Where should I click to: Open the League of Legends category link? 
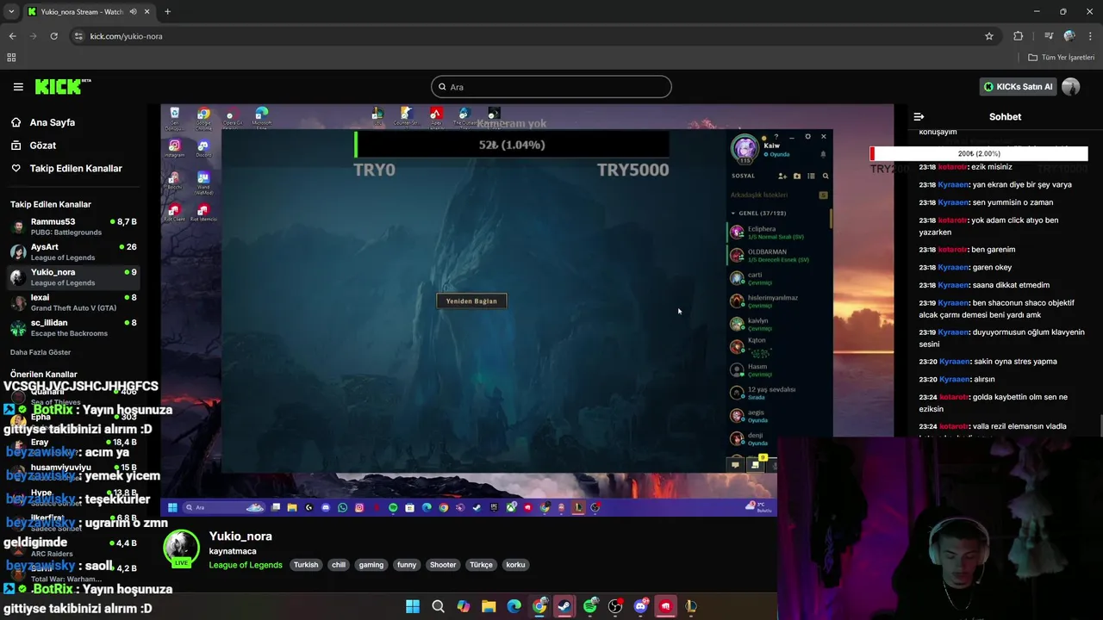[x=246, y=565]
